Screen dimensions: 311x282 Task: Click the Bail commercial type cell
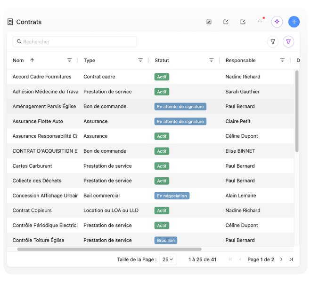pos(102,196)
